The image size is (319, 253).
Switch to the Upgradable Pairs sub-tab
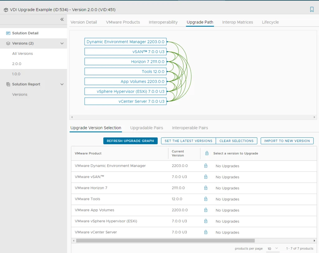[147, 128]
